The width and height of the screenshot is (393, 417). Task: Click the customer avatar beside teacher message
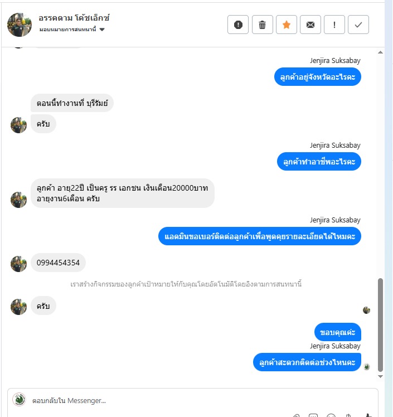click(18, 200)
